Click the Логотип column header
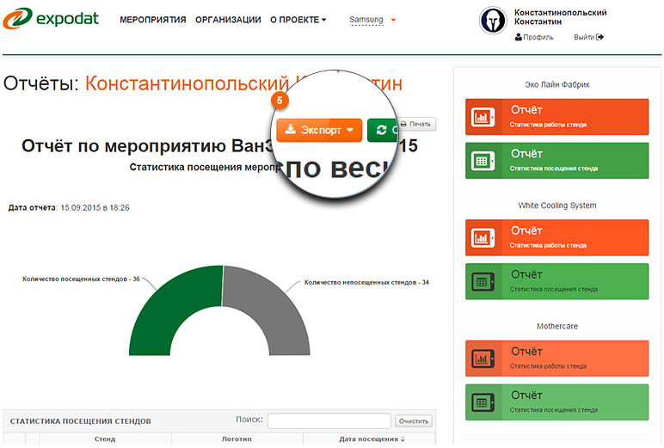This screenshot has width=664, height=448. pos(237,439)
